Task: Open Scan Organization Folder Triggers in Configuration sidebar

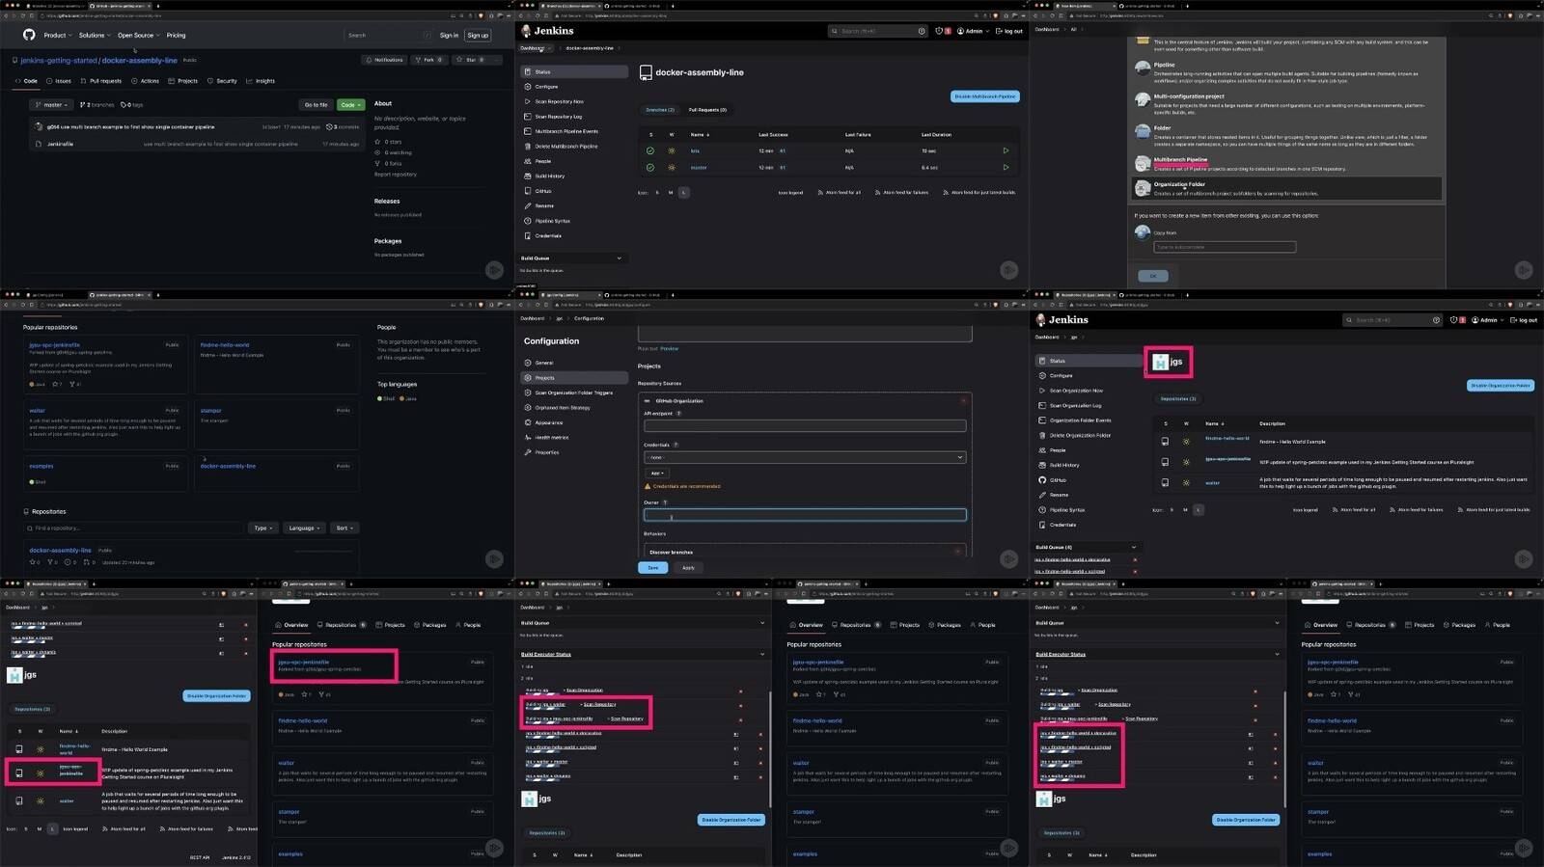Action: click(x=573, y=393)
